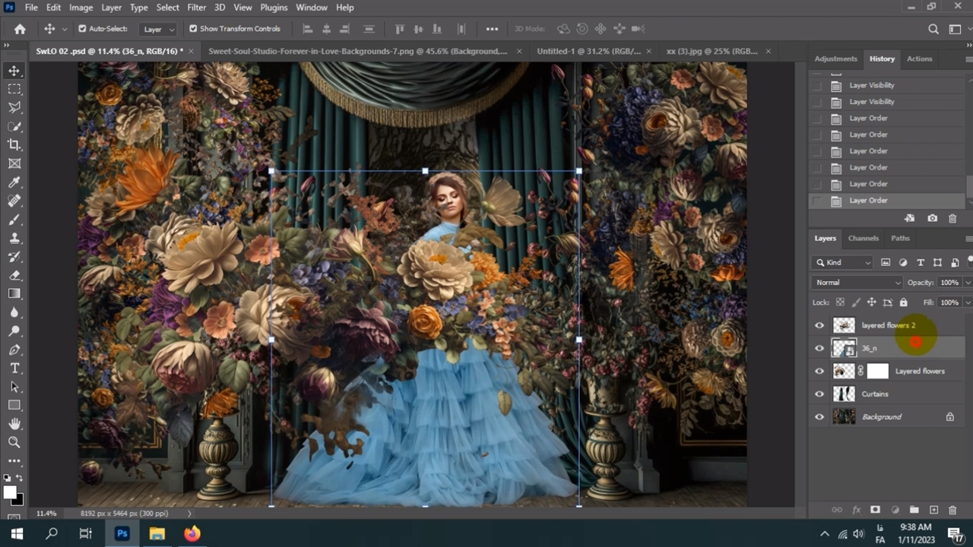Uncheck Show Transform Controls

193,29
